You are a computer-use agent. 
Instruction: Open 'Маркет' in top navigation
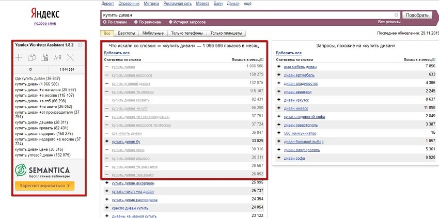pos(202,4)
